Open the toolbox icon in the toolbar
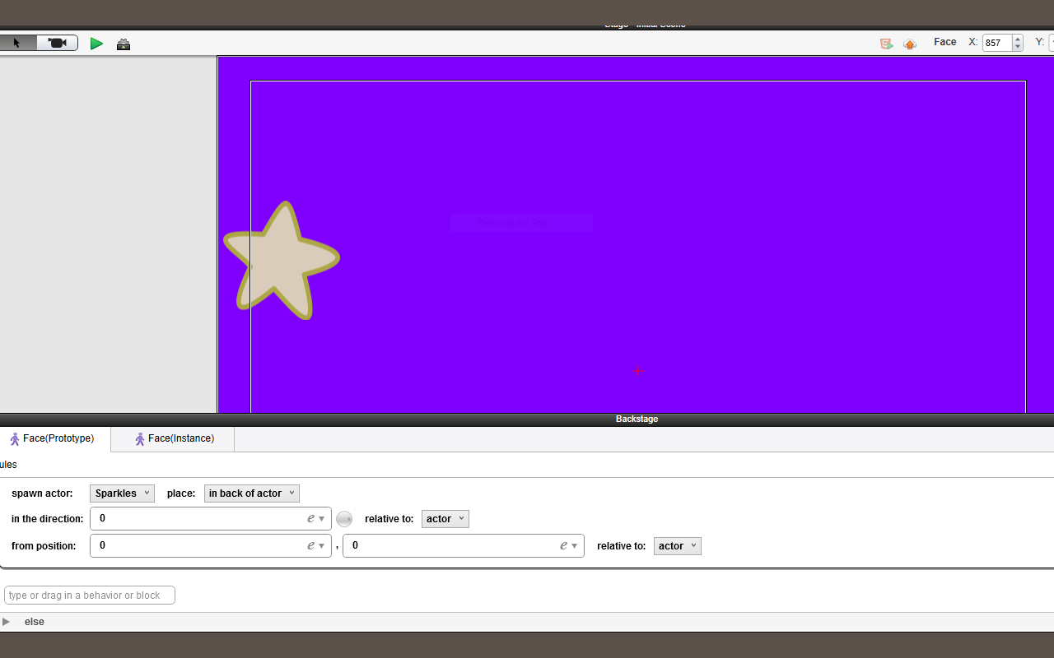Viewport: 1054px width, 658px height. [x=124, y=44]
